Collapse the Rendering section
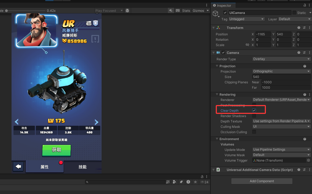The image size is (312, 194). (217, 94)
